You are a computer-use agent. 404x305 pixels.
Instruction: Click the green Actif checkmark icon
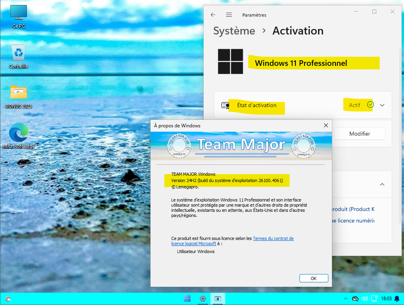pos(370,104)
